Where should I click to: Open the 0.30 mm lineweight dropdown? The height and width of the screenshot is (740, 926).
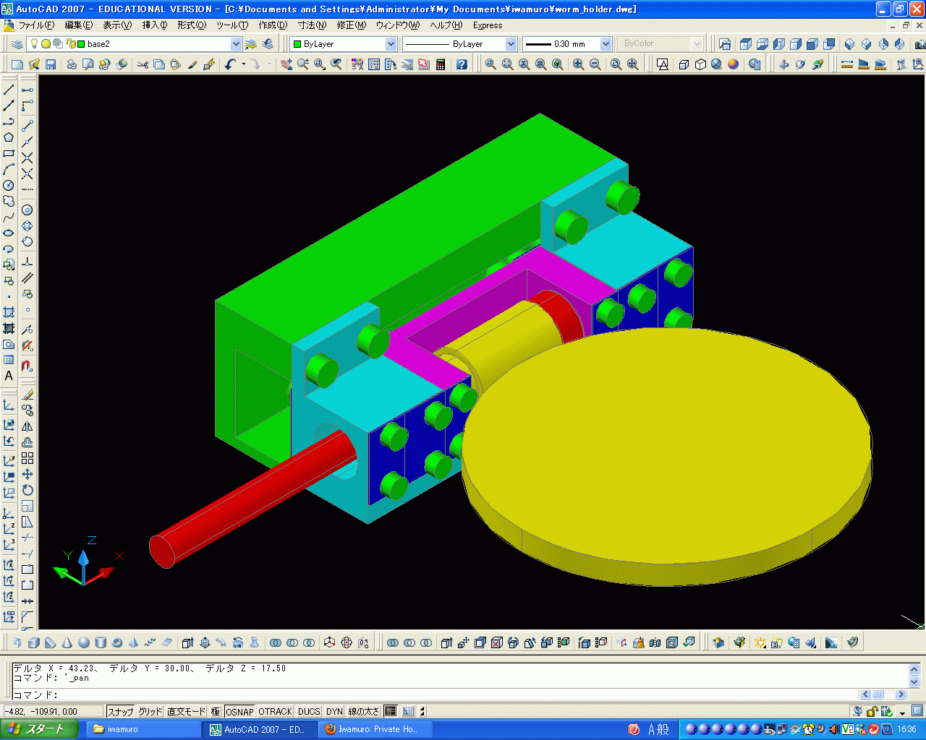[x=606, y=44]
